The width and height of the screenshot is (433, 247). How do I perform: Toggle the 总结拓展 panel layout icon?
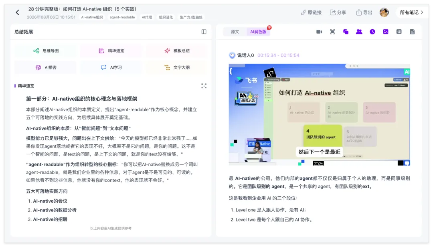[x=204, y=32]
